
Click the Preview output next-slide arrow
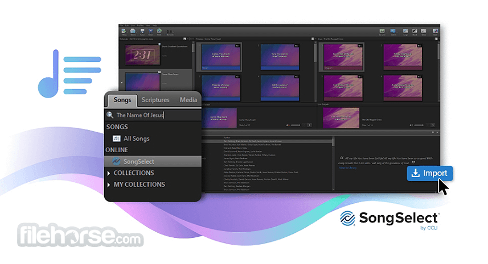coord(309,125)
